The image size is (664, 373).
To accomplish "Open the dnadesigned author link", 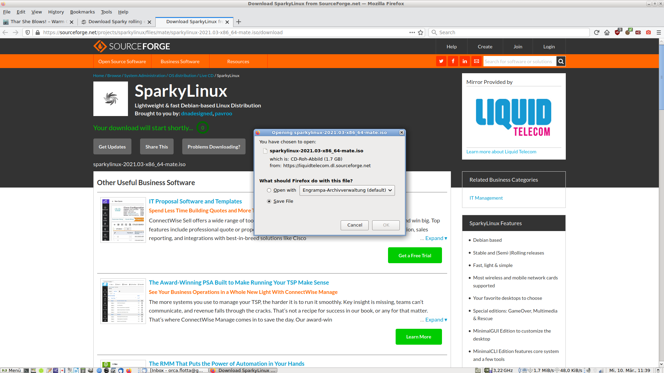I will point(196,113).
